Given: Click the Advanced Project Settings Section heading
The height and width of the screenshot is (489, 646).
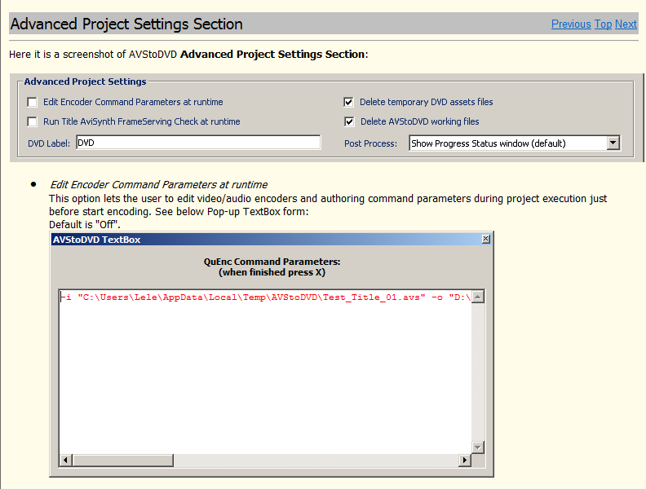Looking at the screenshot, I should (126, 24).
